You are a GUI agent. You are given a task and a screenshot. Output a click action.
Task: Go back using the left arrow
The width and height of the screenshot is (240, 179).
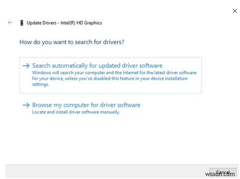[10, 23]
